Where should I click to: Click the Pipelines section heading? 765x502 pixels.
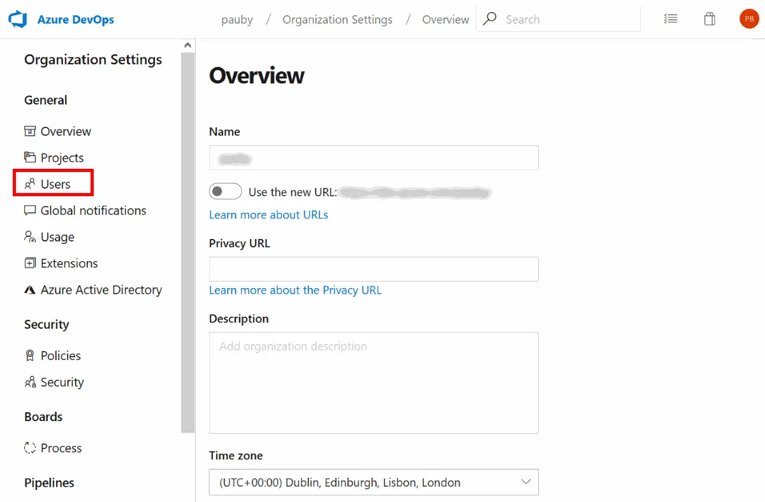tap(49, 483)
